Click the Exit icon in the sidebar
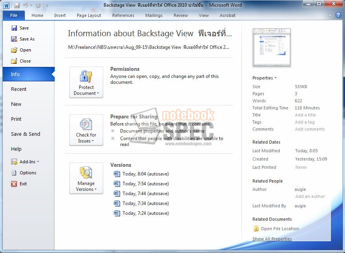This screenshot has width=345, height=253. tap(14, 184)
